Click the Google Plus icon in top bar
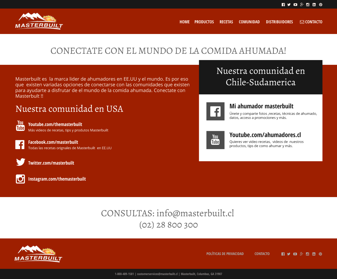Image resolution: width=337 pixels, height=279 pixels. click(x=302, y=4)
